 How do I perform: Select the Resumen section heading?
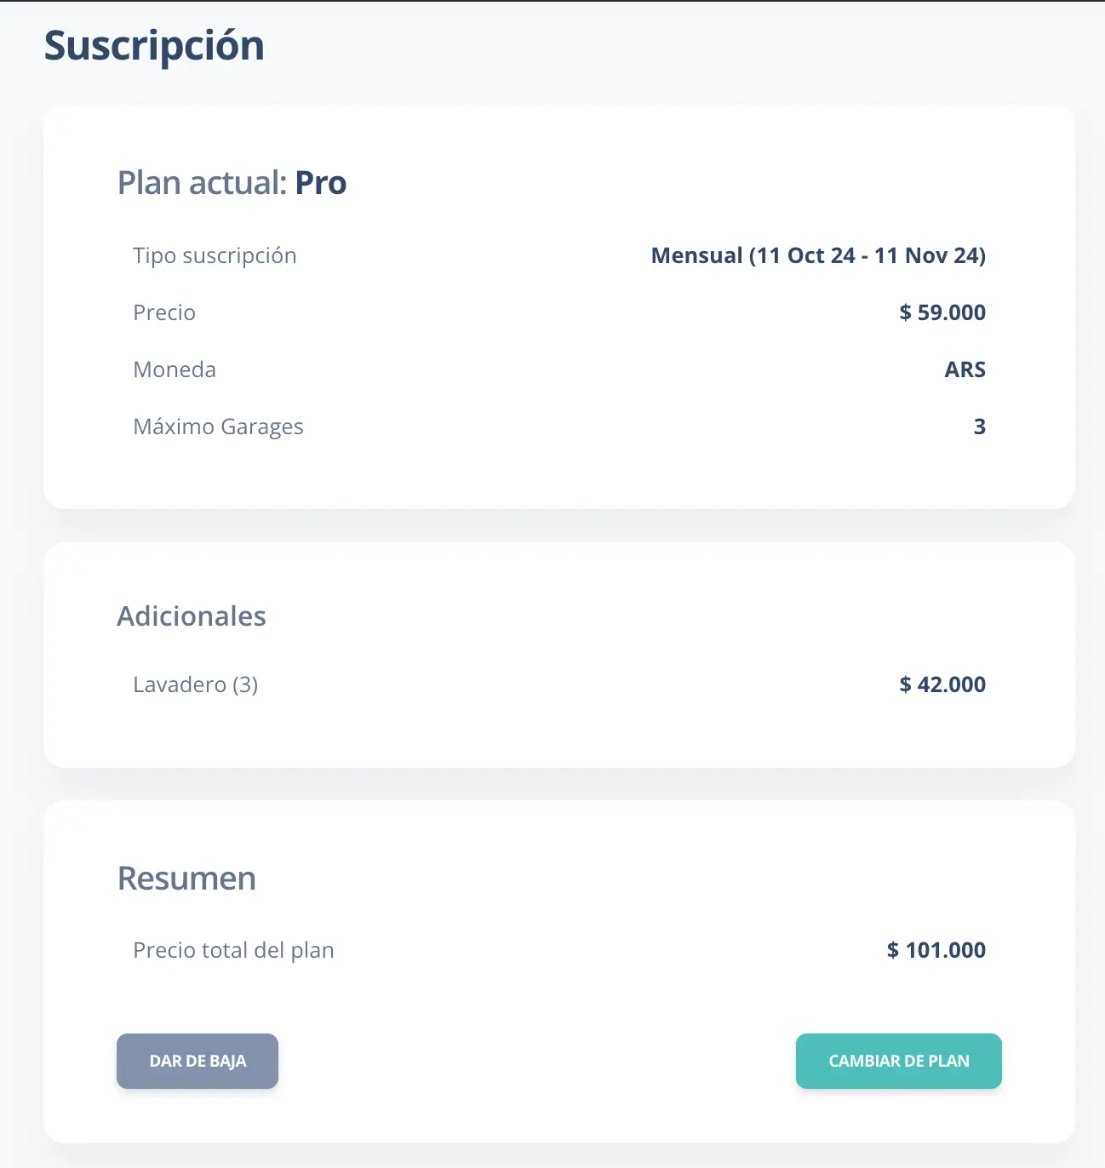(186, 878)
